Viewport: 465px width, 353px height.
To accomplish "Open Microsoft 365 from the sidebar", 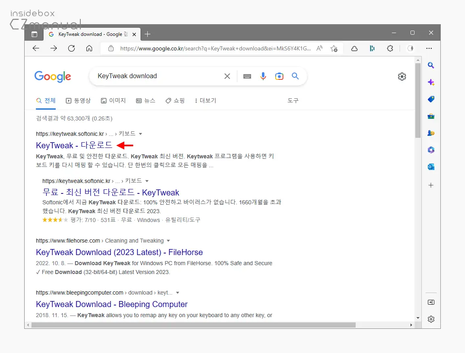I will (431, 150).
